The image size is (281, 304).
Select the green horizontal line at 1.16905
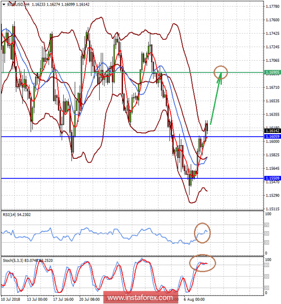click(x=132, y=72)
